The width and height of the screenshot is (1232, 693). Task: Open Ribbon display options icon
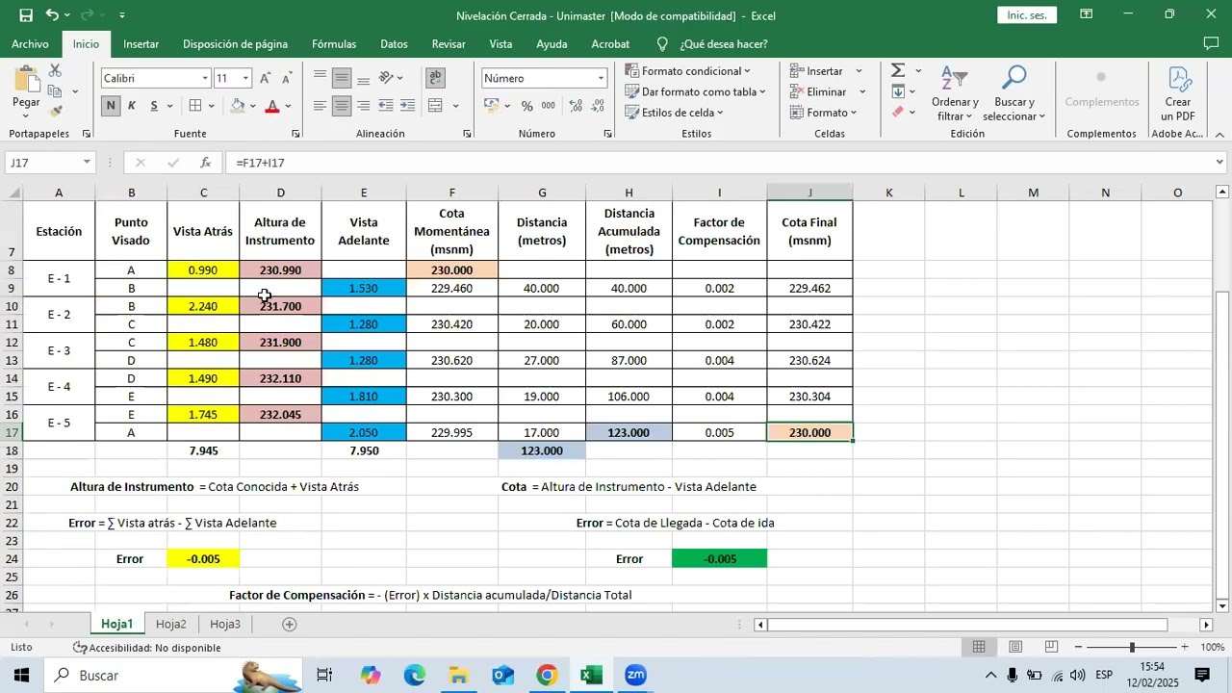coord(1086,14)
